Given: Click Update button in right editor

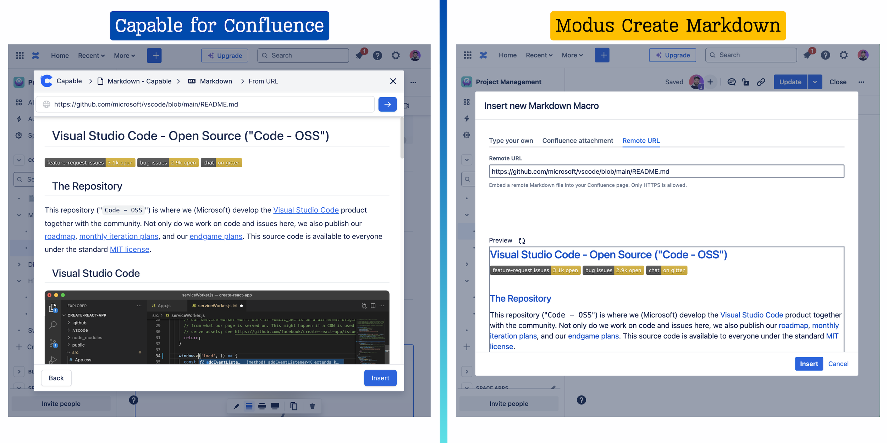Looking at the screenshot, I should coord(790,82).
